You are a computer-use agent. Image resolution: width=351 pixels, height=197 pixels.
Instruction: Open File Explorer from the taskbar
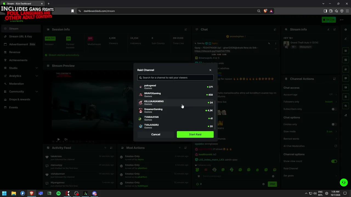tap(13, 193)
